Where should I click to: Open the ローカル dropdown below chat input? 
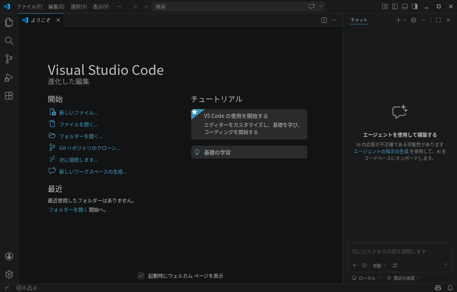[x=366, y=278]
